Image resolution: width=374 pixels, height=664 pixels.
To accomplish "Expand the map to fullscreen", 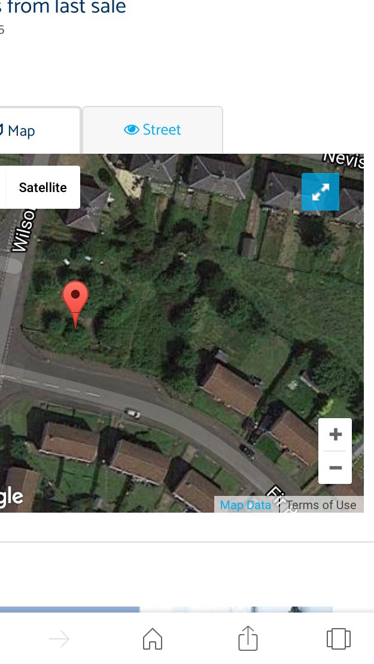I will [x=320, y=192].
